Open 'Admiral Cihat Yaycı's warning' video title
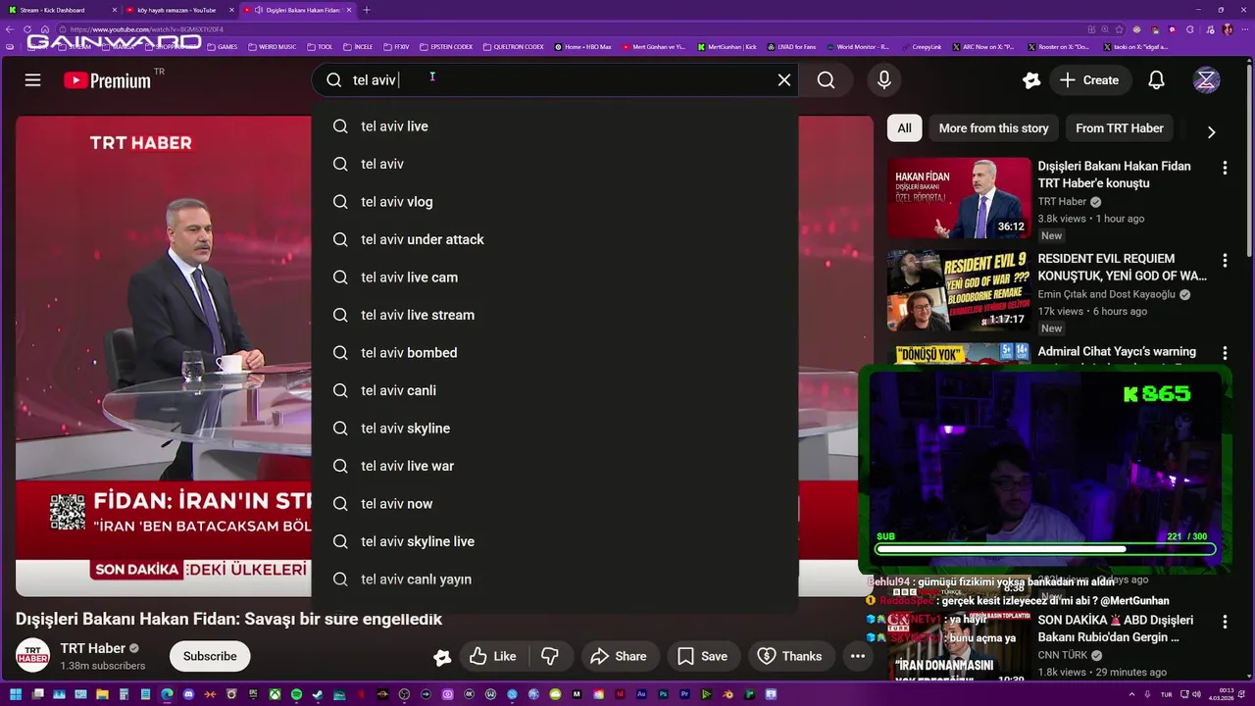This screenshot has width=1255, height=706. pos(1117,351)
